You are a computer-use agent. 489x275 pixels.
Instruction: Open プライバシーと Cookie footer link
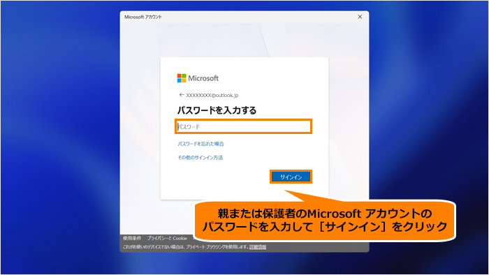pos(167,238)
